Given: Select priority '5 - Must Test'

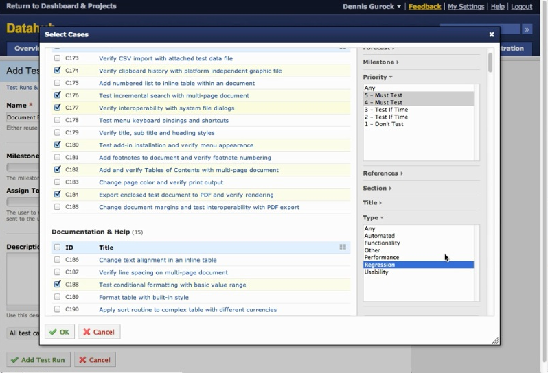Looking at the screenshot, I should coord(419,95).
